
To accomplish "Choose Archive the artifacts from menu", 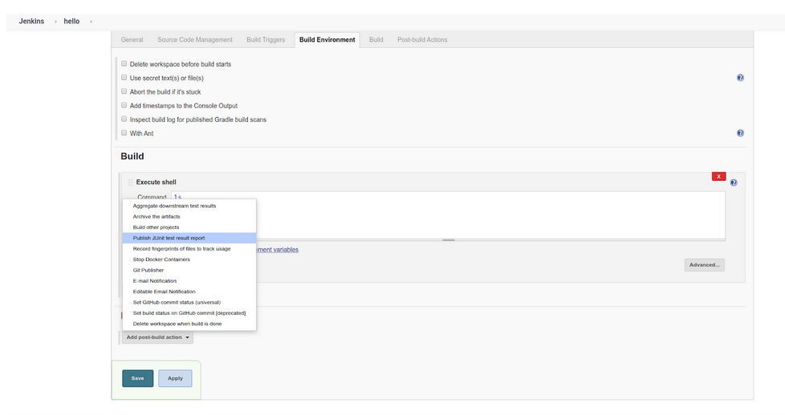I will pyautogui.click(x=157, y=216).
